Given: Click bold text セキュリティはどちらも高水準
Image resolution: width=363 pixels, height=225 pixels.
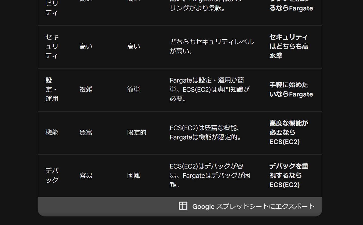Looking at the screenshot, I should (289, 46).
